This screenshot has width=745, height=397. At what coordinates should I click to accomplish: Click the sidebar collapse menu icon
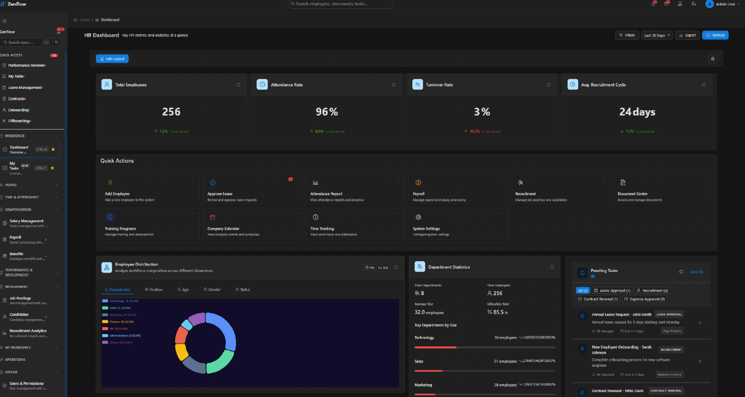coord(4,21)
